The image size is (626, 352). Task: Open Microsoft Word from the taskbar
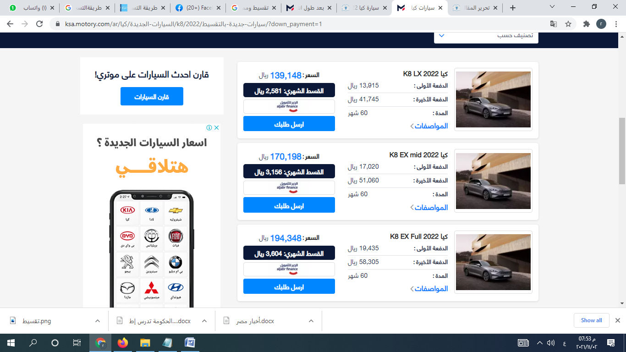190,342
